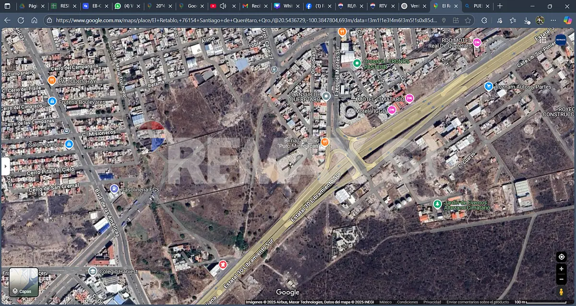
Task: Open a new browser tab
Action: 500,6
